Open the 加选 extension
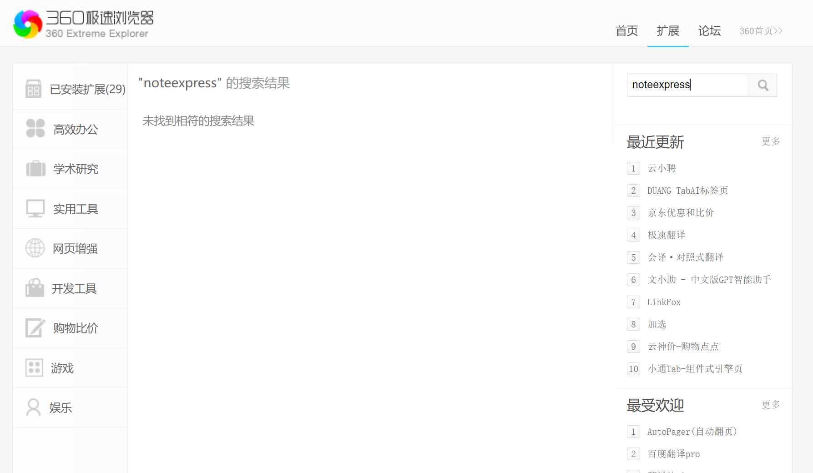 click(x=656, y=324)
